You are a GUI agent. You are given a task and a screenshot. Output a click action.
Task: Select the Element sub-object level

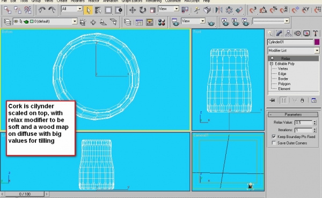(x=284, y=89)
